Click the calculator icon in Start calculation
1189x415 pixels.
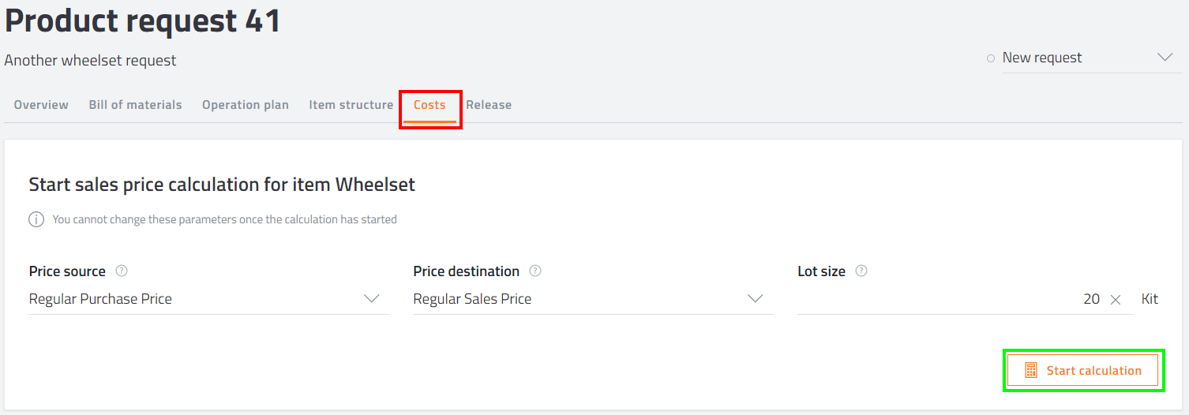1030,370
